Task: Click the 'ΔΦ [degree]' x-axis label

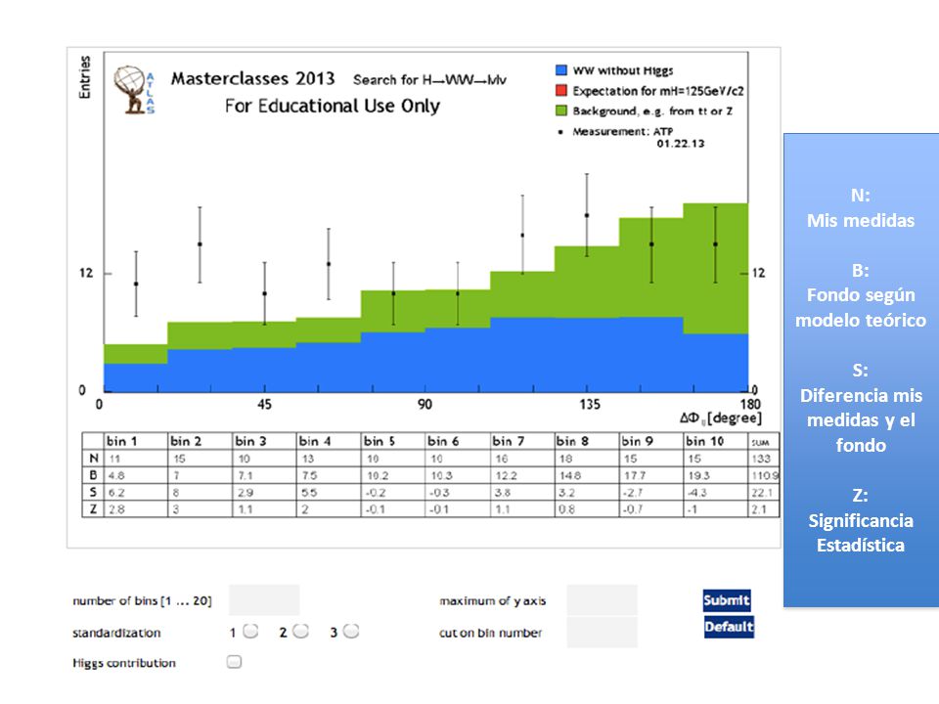Action: coord(721,418)
